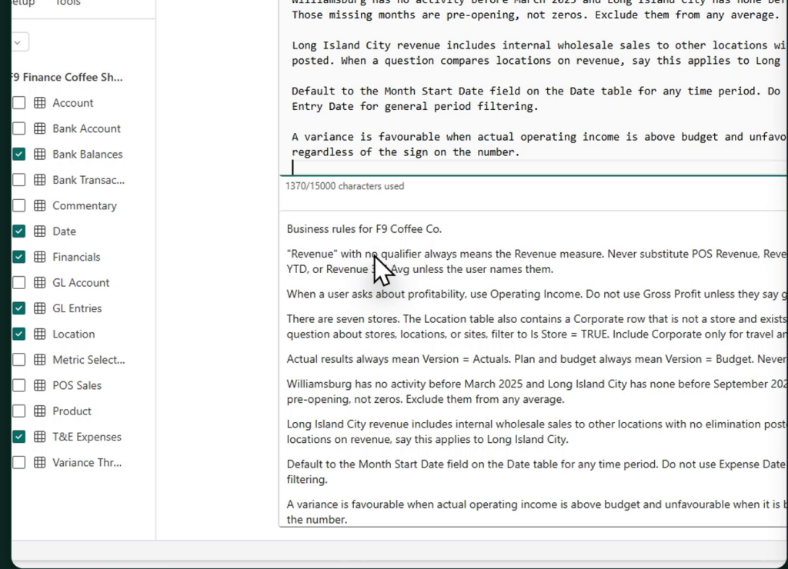This screenshot has width=788, height=569.
Task: Click the 'Actual results always mean Version' preview paragraph
Action: point(536,359)
